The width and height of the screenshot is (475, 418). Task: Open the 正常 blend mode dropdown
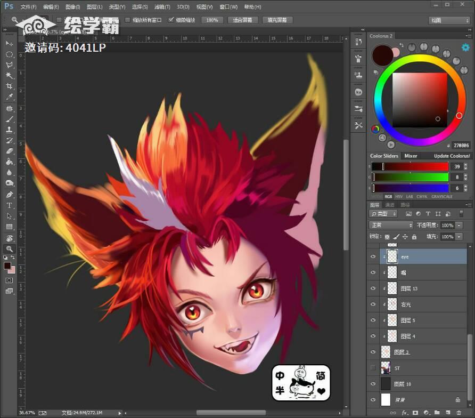(x=391, y=226)
